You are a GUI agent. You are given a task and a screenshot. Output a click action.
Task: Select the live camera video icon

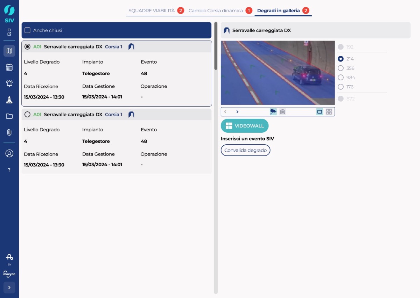(x=273, y=112)
